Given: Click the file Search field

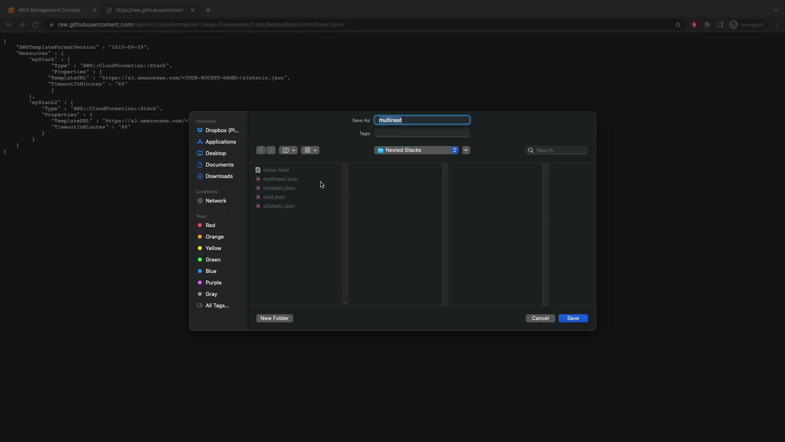Looking at the screenshot, I should click(x=560, y=150).
